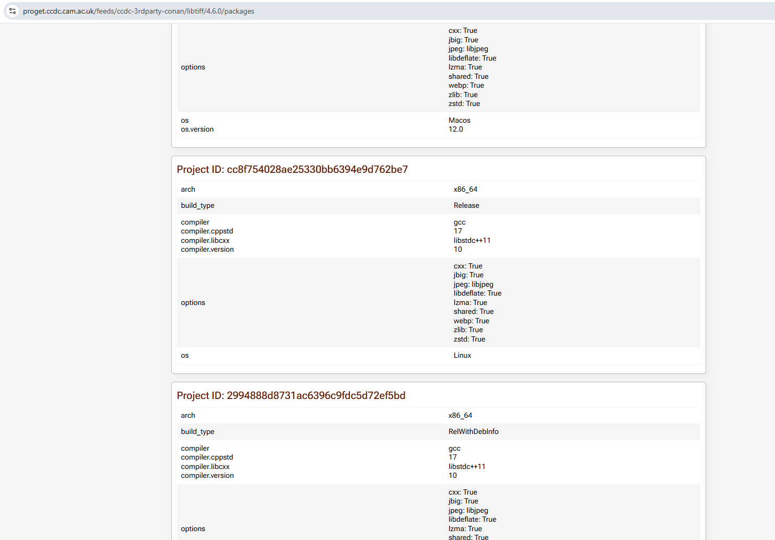775x540 pixels.
Task: Select the Linux os value
Action: 462,356
